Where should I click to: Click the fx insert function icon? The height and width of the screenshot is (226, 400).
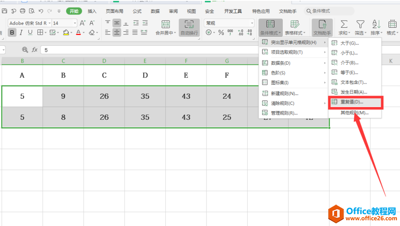[x=35, y=50]
